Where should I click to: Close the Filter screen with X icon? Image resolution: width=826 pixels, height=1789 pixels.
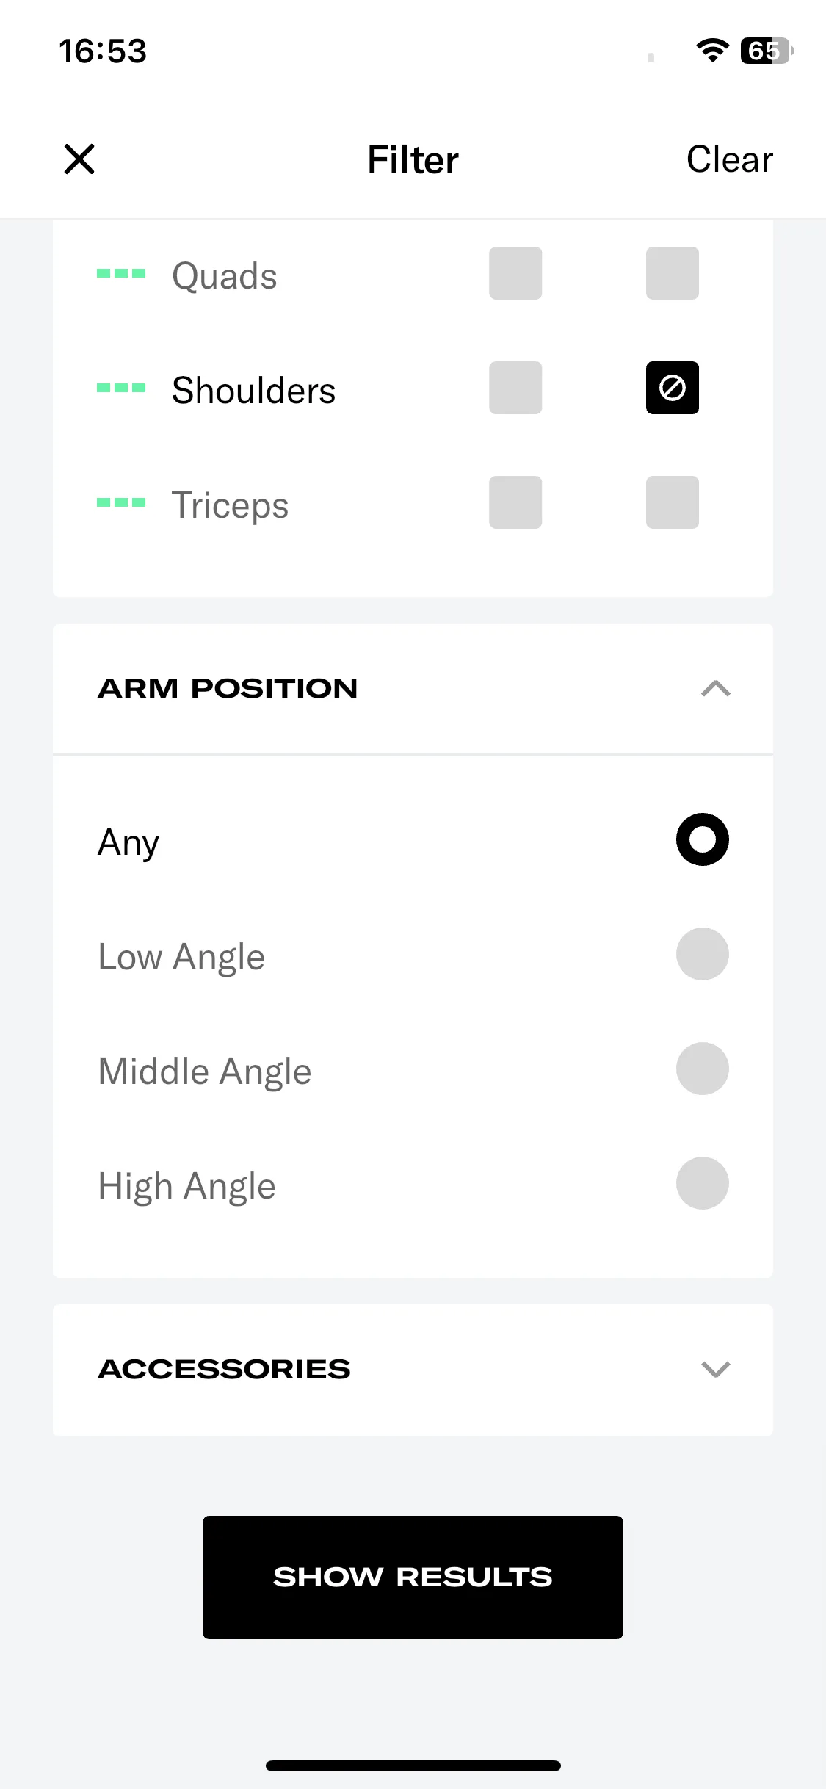tap(79, 159)
